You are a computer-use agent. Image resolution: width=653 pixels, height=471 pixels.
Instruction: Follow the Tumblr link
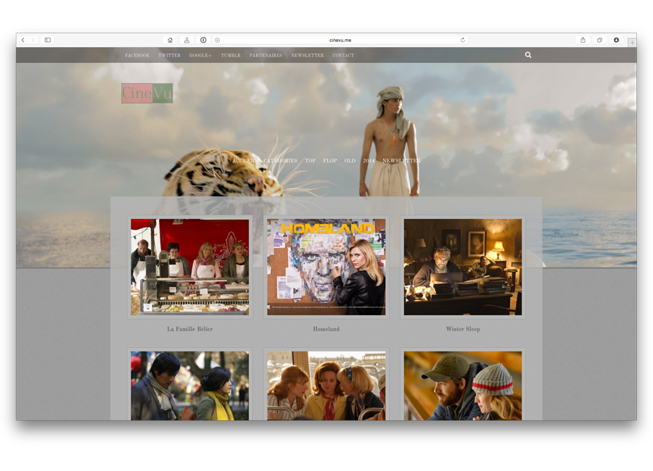231,55
